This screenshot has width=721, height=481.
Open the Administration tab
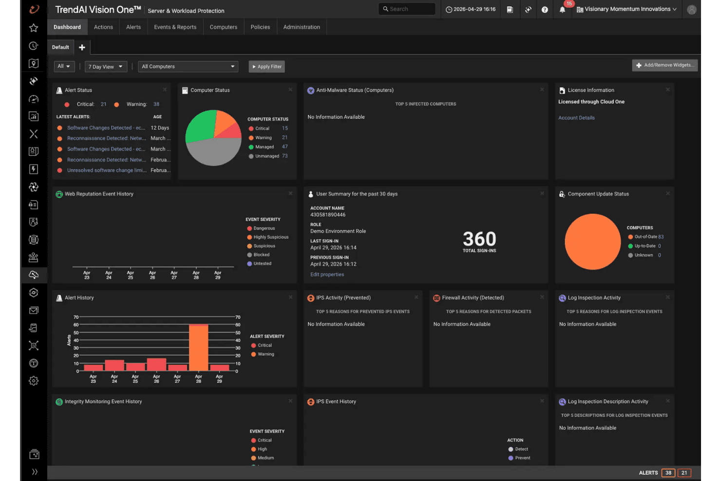point(302,27)
